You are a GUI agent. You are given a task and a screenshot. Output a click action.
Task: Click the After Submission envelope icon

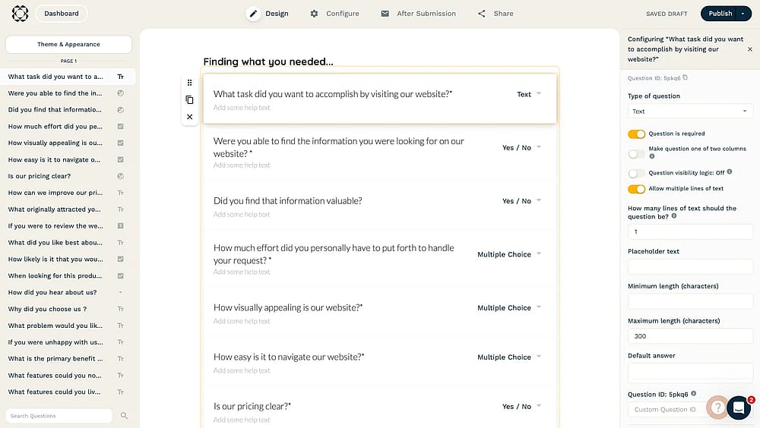tap(385, 14)
